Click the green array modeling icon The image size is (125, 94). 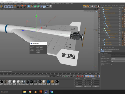click(x=38, y=6)
